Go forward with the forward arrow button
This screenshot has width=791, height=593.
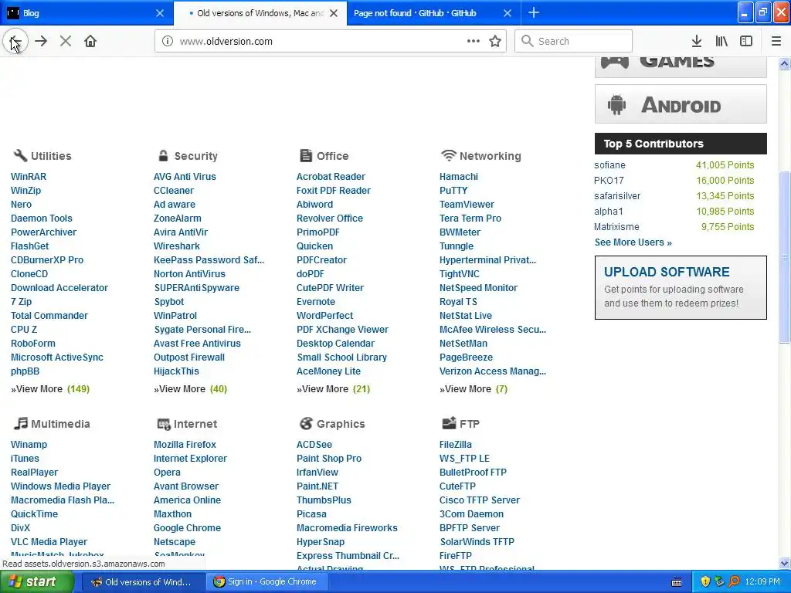click(41, 42)
